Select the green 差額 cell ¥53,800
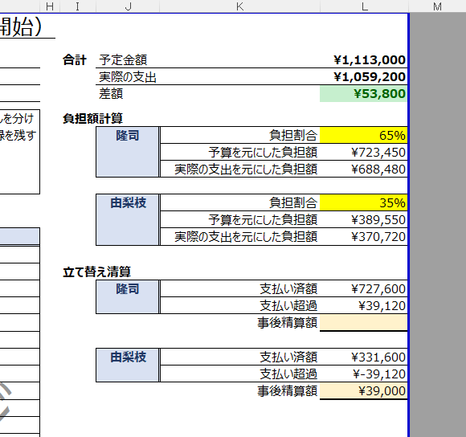Viewport: 466px width, 437px height. pyautogui.click(x=363, y=94)
